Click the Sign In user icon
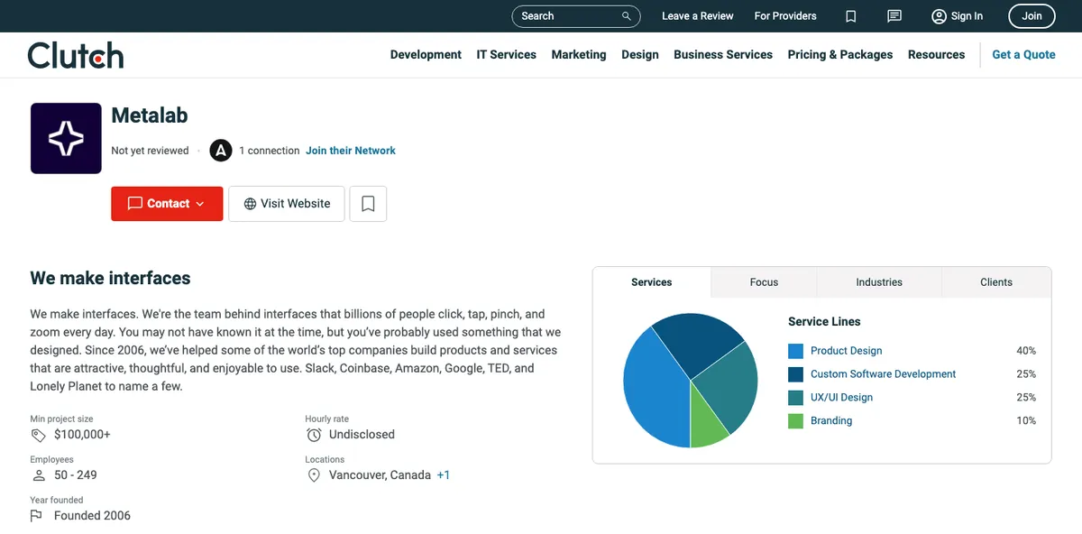The width and height of the screenshot is (1082, 534). 939,16
